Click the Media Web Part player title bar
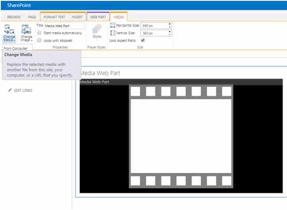287x210 pixels. [x=181, y=82]
